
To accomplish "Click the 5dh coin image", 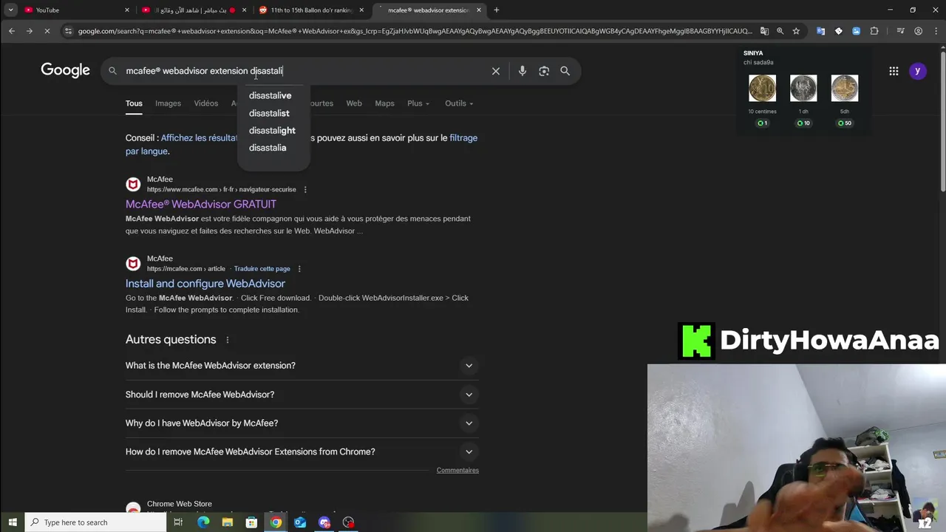I will pos(844,89).
